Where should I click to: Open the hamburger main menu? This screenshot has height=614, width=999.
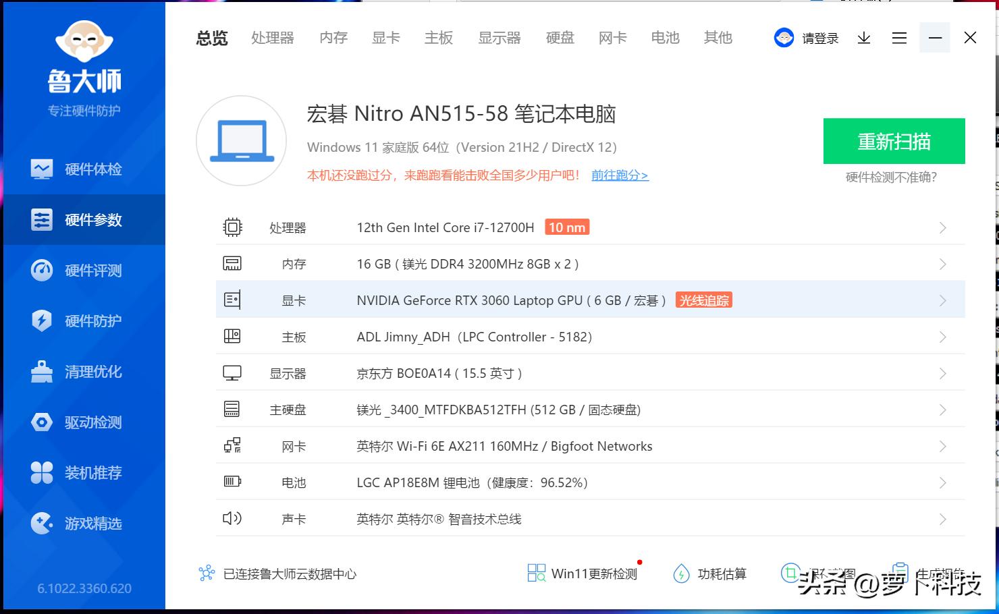899,38
